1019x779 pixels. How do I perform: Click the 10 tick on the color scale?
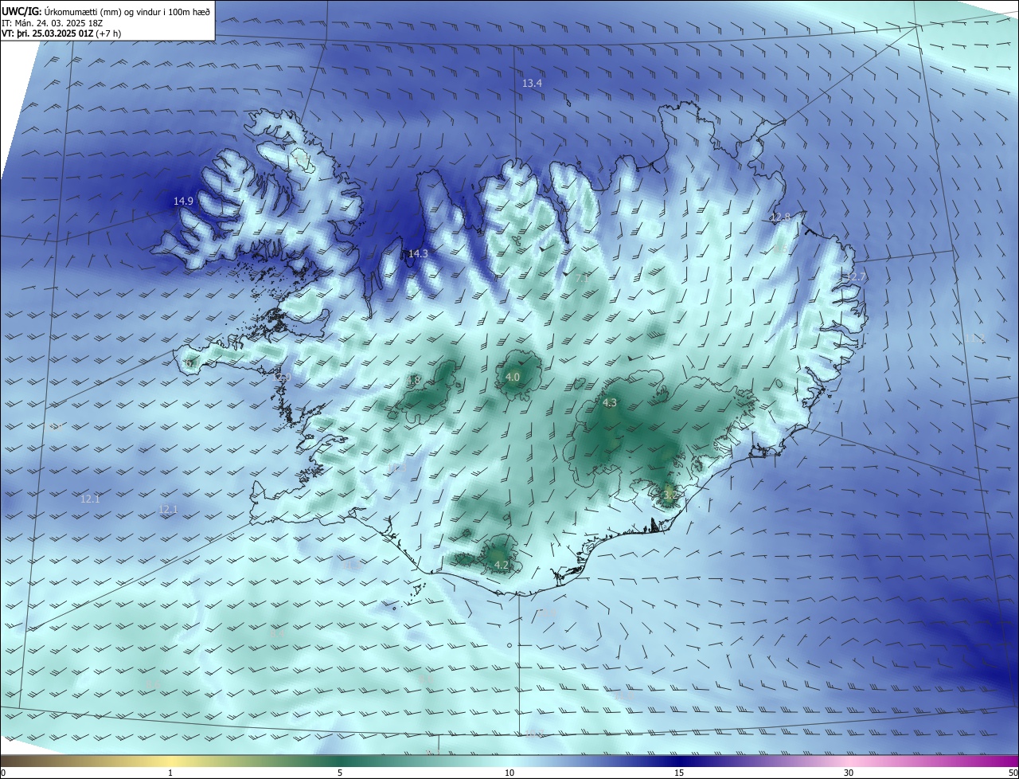tap(509, 773)
